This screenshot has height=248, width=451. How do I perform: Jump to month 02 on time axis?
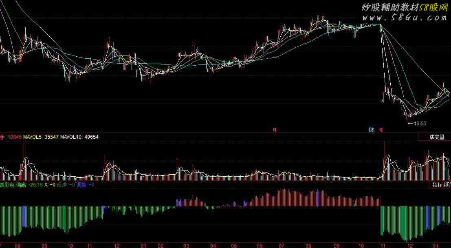161,246
